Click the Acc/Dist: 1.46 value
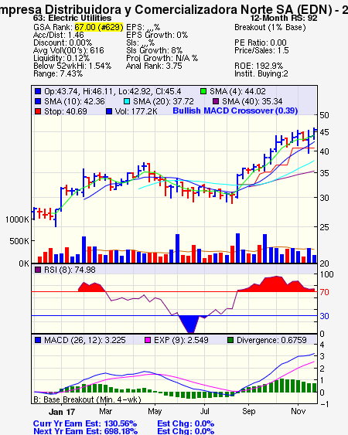The width and height of the screenshot is (348, 435). [59, 35]
